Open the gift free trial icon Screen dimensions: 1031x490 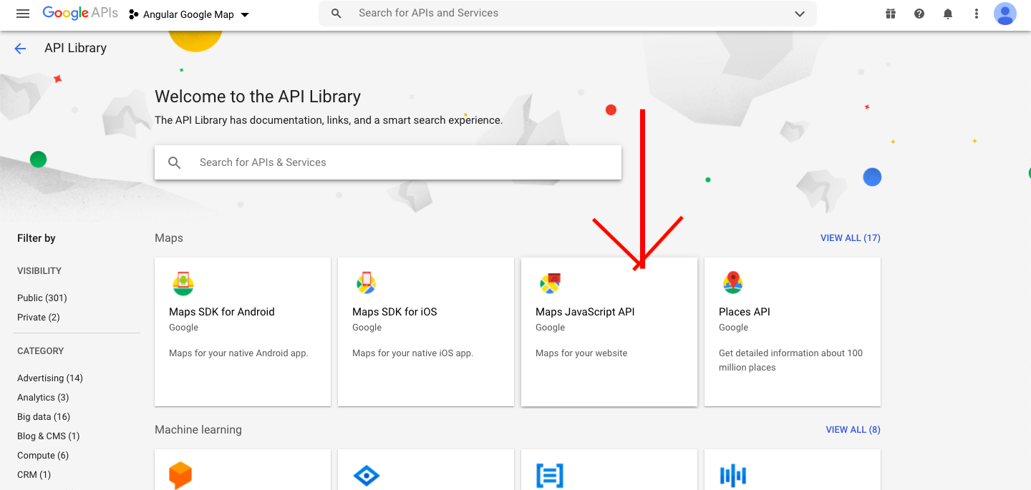click(891, 14)
